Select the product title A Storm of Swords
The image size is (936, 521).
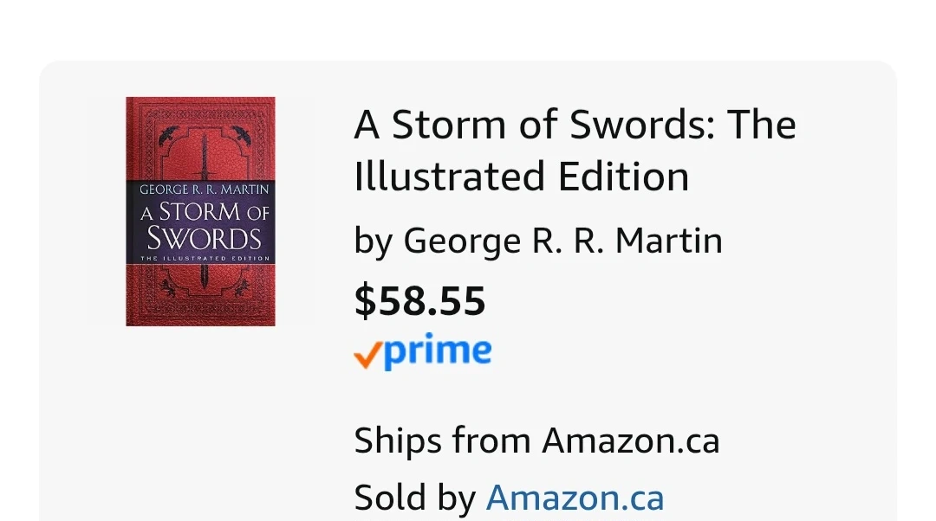coord(574,125)
